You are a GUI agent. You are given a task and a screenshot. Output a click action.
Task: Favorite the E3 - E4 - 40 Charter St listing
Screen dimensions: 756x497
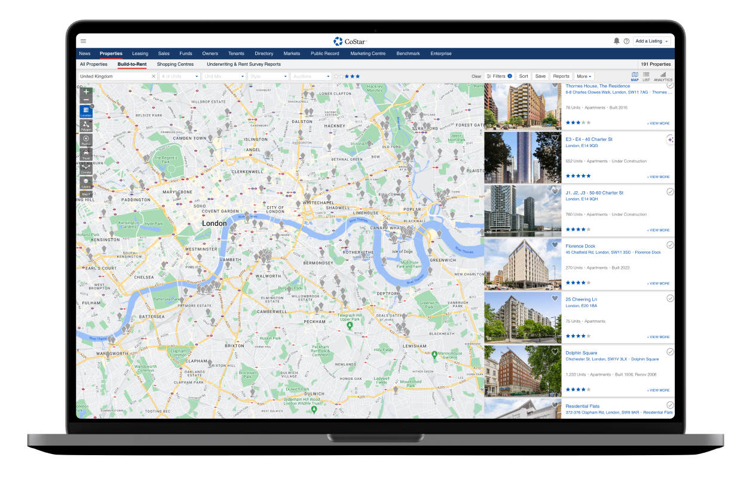(x=555, y=138)
